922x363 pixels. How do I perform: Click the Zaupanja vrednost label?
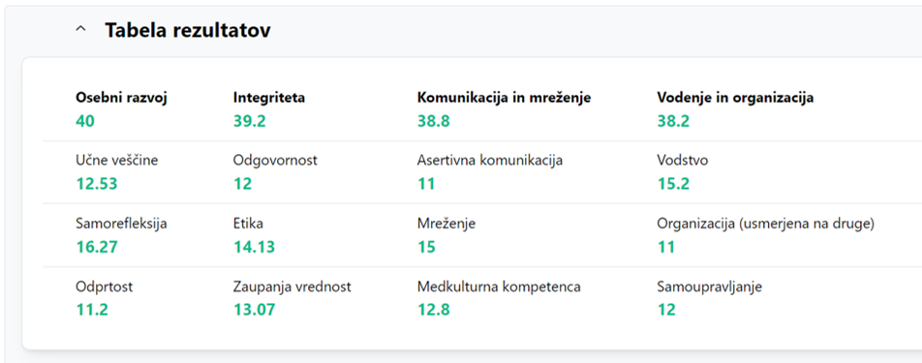[x=292, y=287]
